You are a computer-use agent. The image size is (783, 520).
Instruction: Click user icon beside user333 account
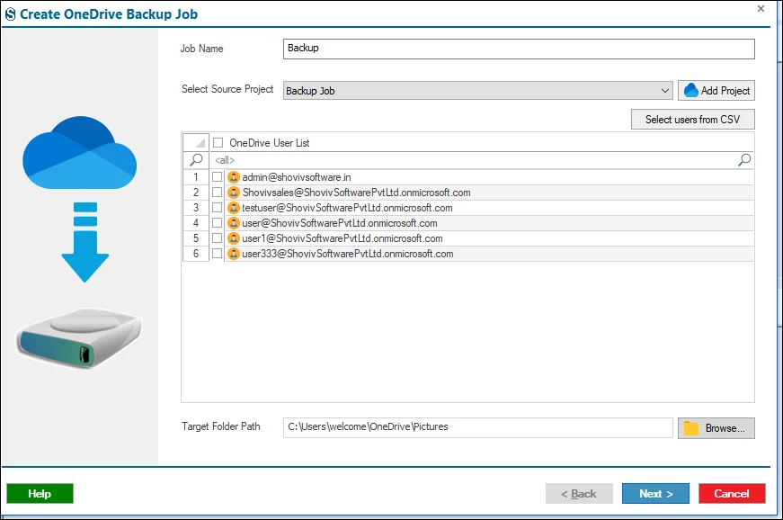(233, 254)
